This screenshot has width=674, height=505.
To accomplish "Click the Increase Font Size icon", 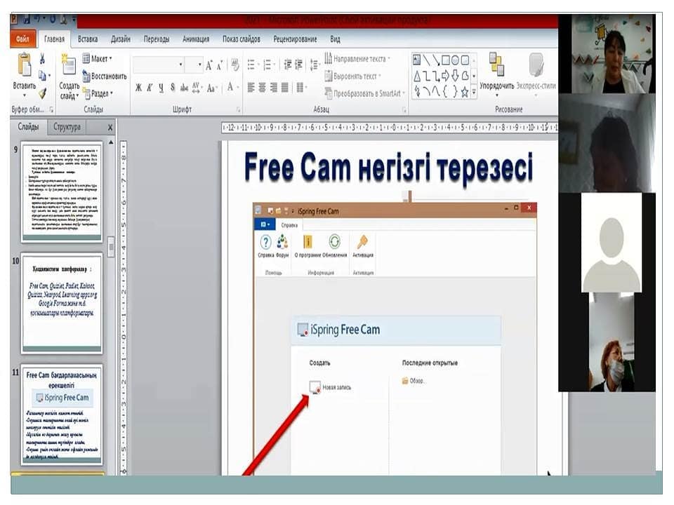I will click(x=209, y=65).
